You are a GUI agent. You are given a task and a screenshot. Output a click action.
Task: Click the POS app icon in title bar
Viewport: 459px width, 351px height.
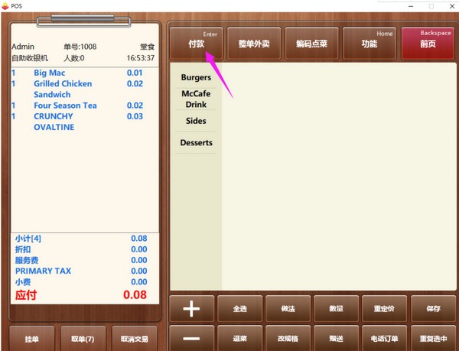[5, 6]
